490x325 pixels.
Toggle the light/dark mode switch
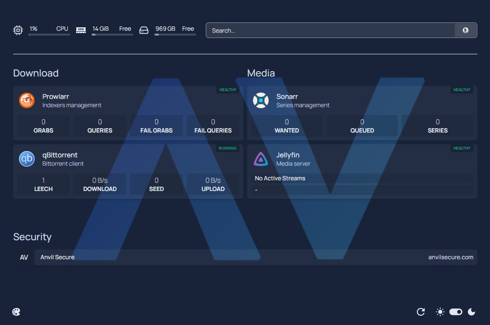(456, 312)
